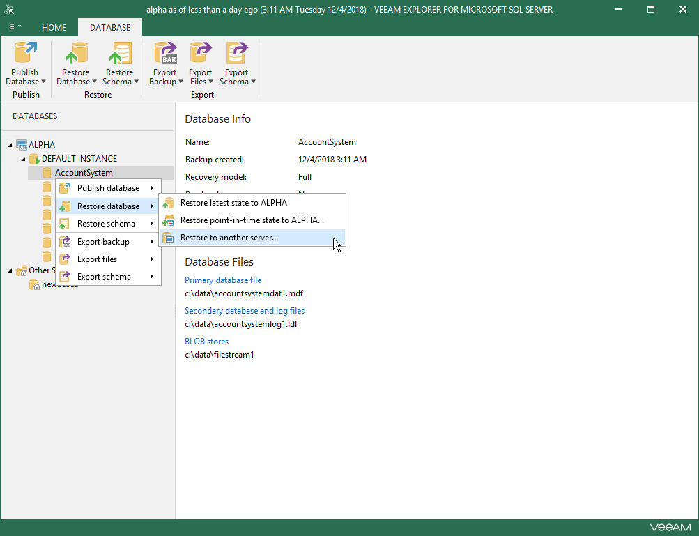This screenshot has height=536, width=699.
Task: Switch to the HOME tab
Action: point(54,28)
